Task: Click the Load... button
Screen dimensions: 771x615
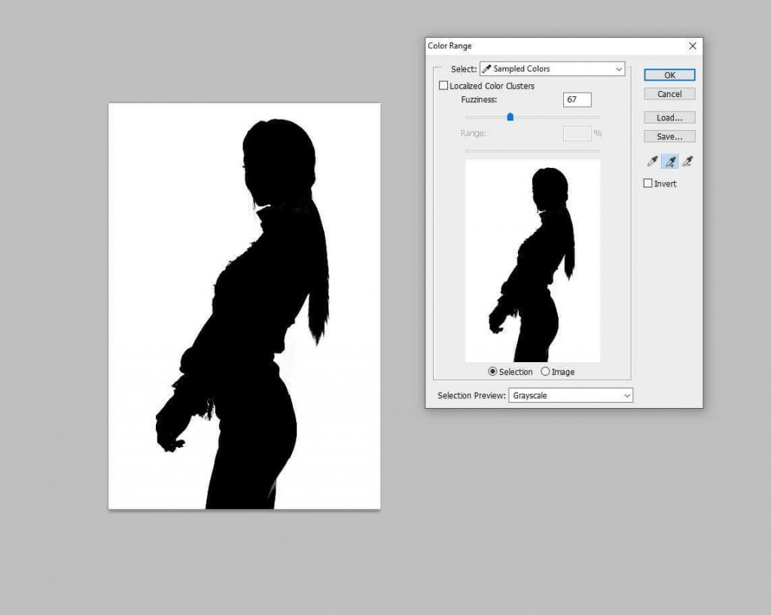Action: click(669, 117)
